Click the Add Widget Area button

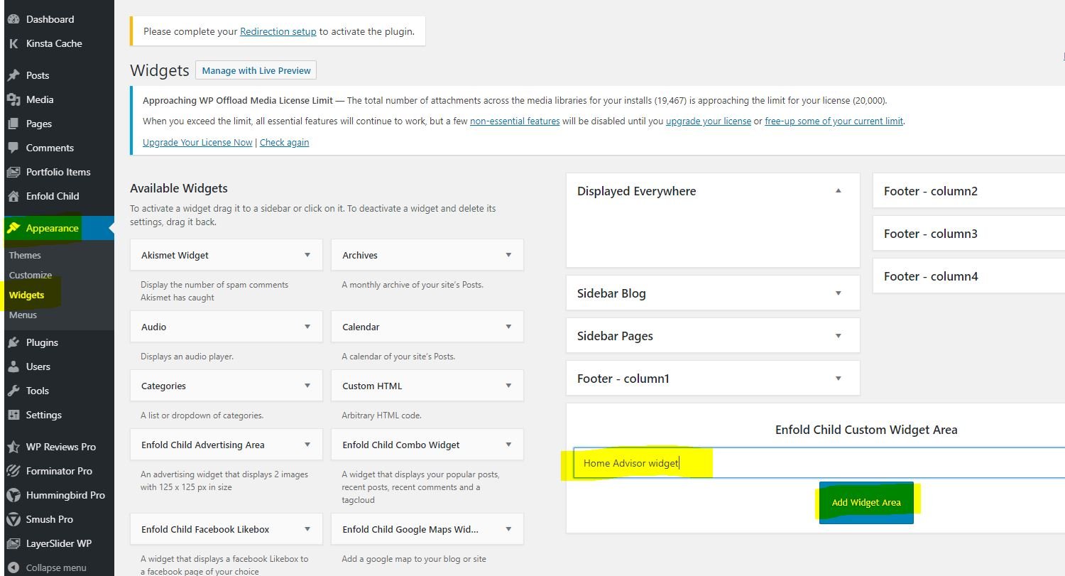pyautogui.click(x=866, y=502)
